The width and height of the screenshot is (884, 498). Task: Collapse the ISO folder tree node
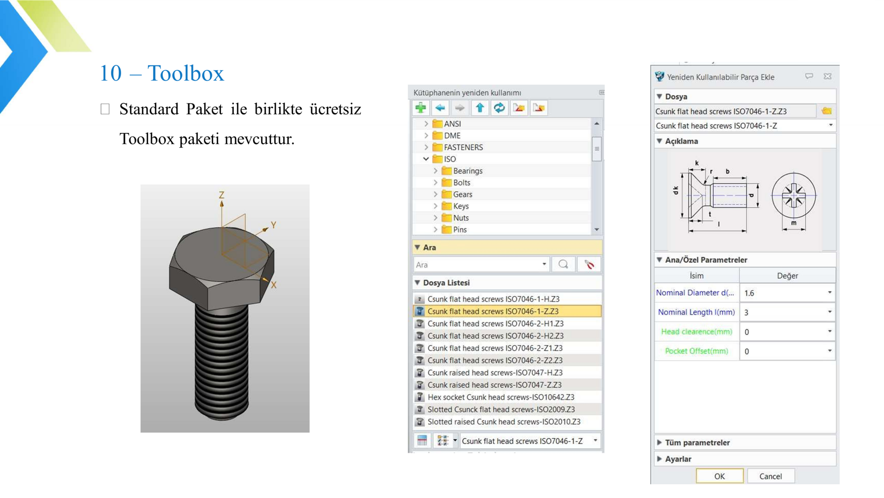(426, 159)
